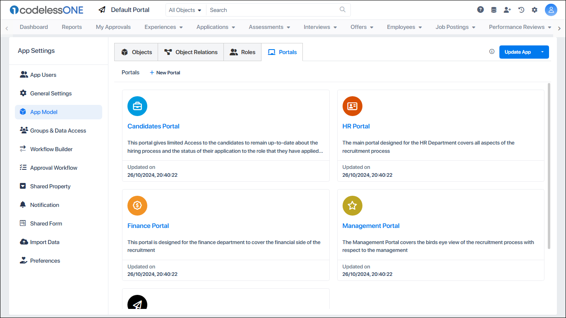The height and width of the screenshot is (318, 566).
Task: Open the HR Portal link
Action: click(356, 126)
